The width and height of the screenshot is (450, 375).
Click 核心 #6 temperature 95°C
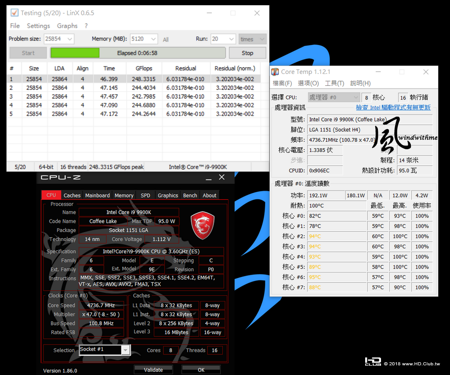(337, 277)
